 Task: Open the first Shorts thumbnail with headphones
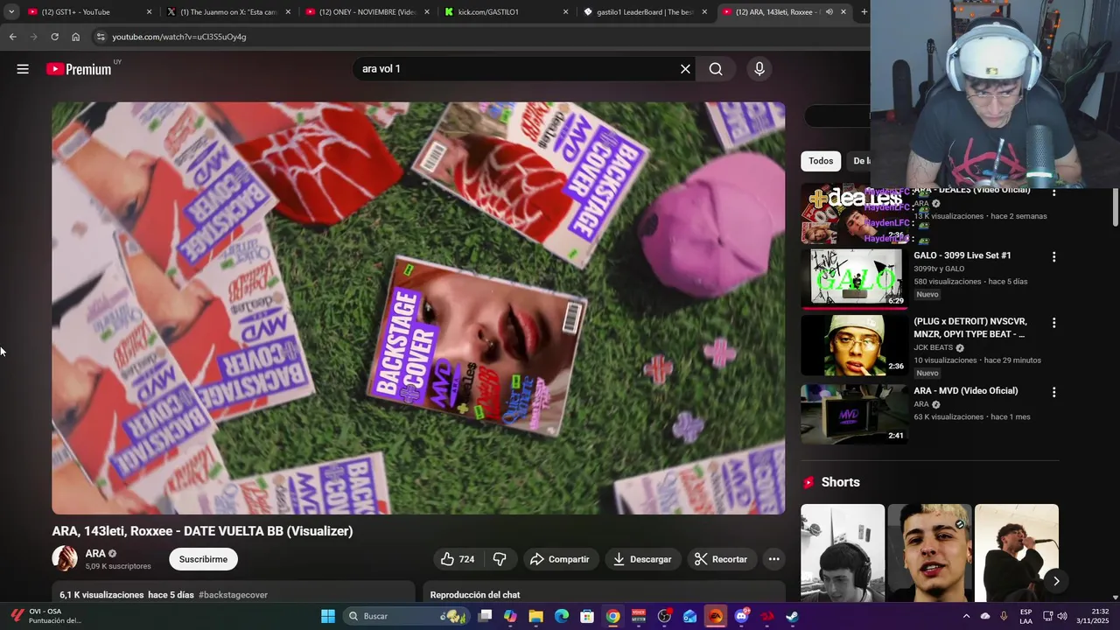point(843,553)
